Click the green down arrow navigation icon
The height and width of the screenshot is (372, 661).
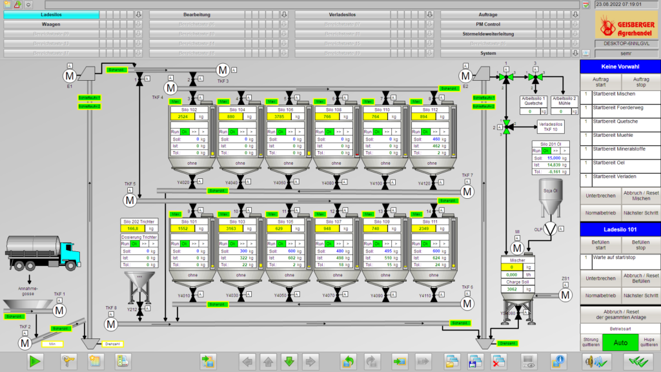289,362
